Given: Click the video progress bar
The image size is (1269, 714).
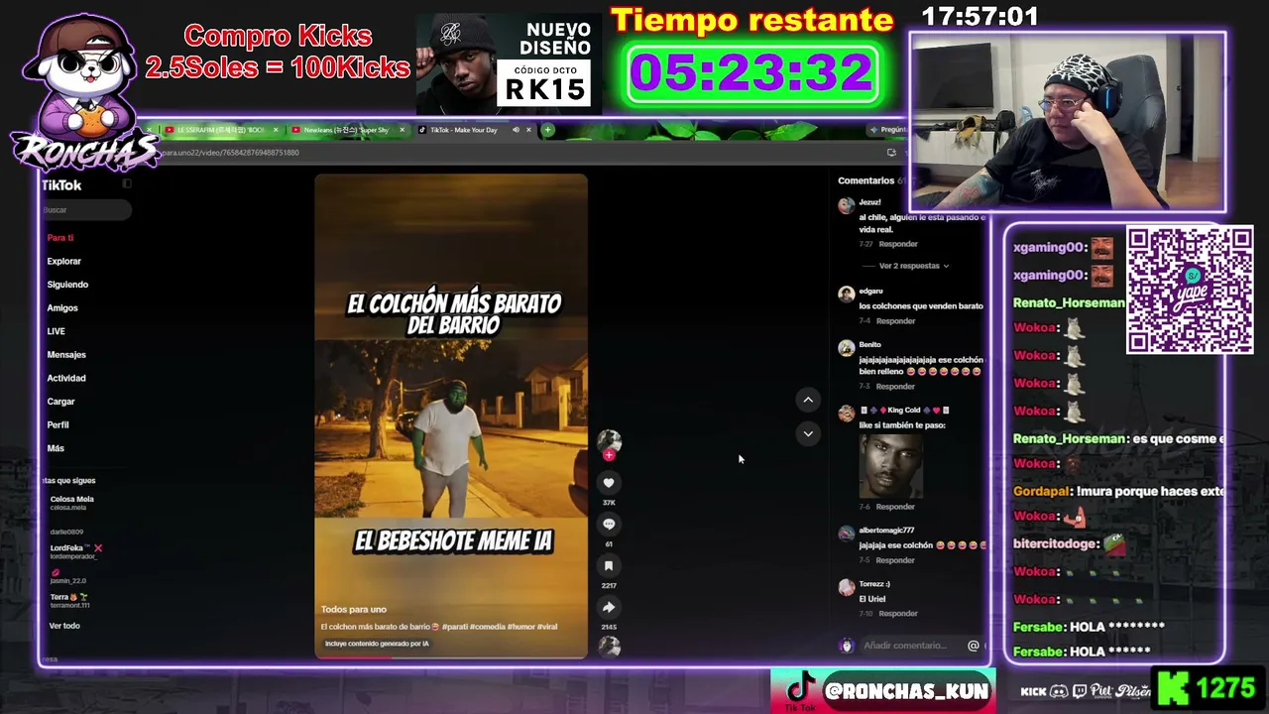Looking at the screenshot, I should click(451, 656).
